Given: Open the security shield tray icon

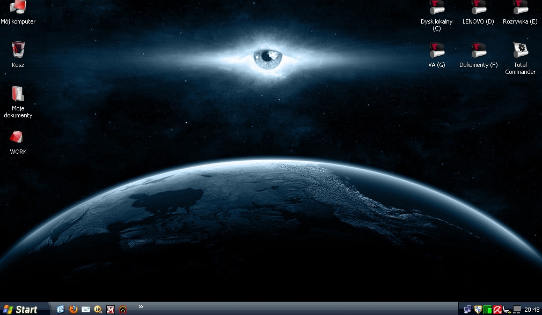Looking at the screenshot, I should point(478,309).
